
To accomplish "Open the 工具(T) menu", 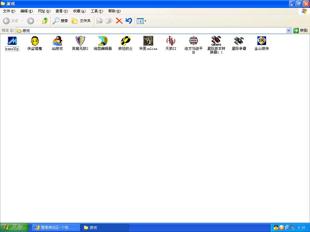I will tap(97, 11).
